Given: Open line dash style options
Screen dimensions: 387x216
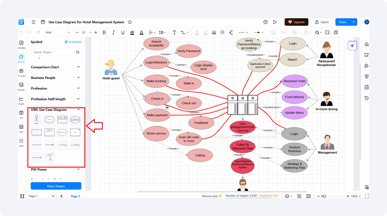Looking at the screenshot, I should [223, 32].
